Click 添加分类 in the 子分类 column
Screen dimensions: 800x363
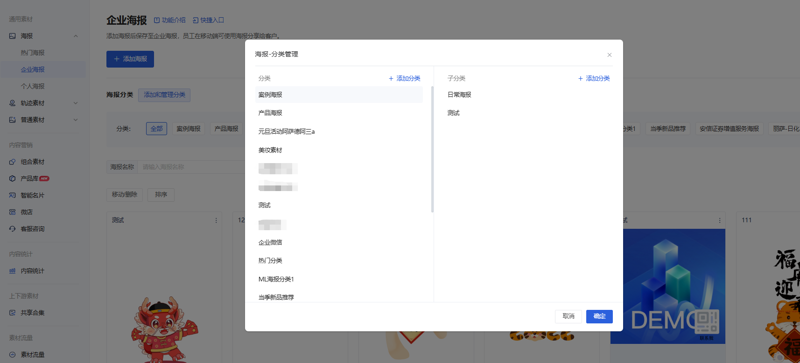click(594, 78)
